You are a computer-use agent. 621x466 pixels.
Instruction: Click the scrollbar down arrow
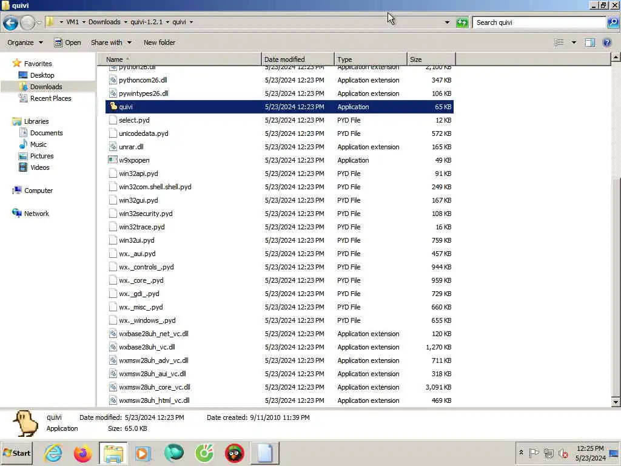tap(616, 402)
